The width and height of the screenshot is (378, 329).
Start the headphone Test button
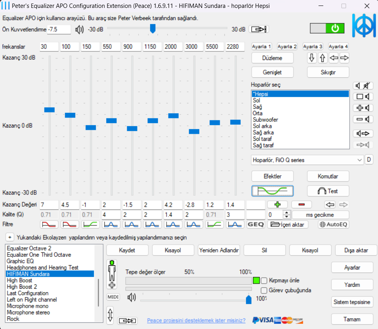pyautogui.click(x=328, y=191)
